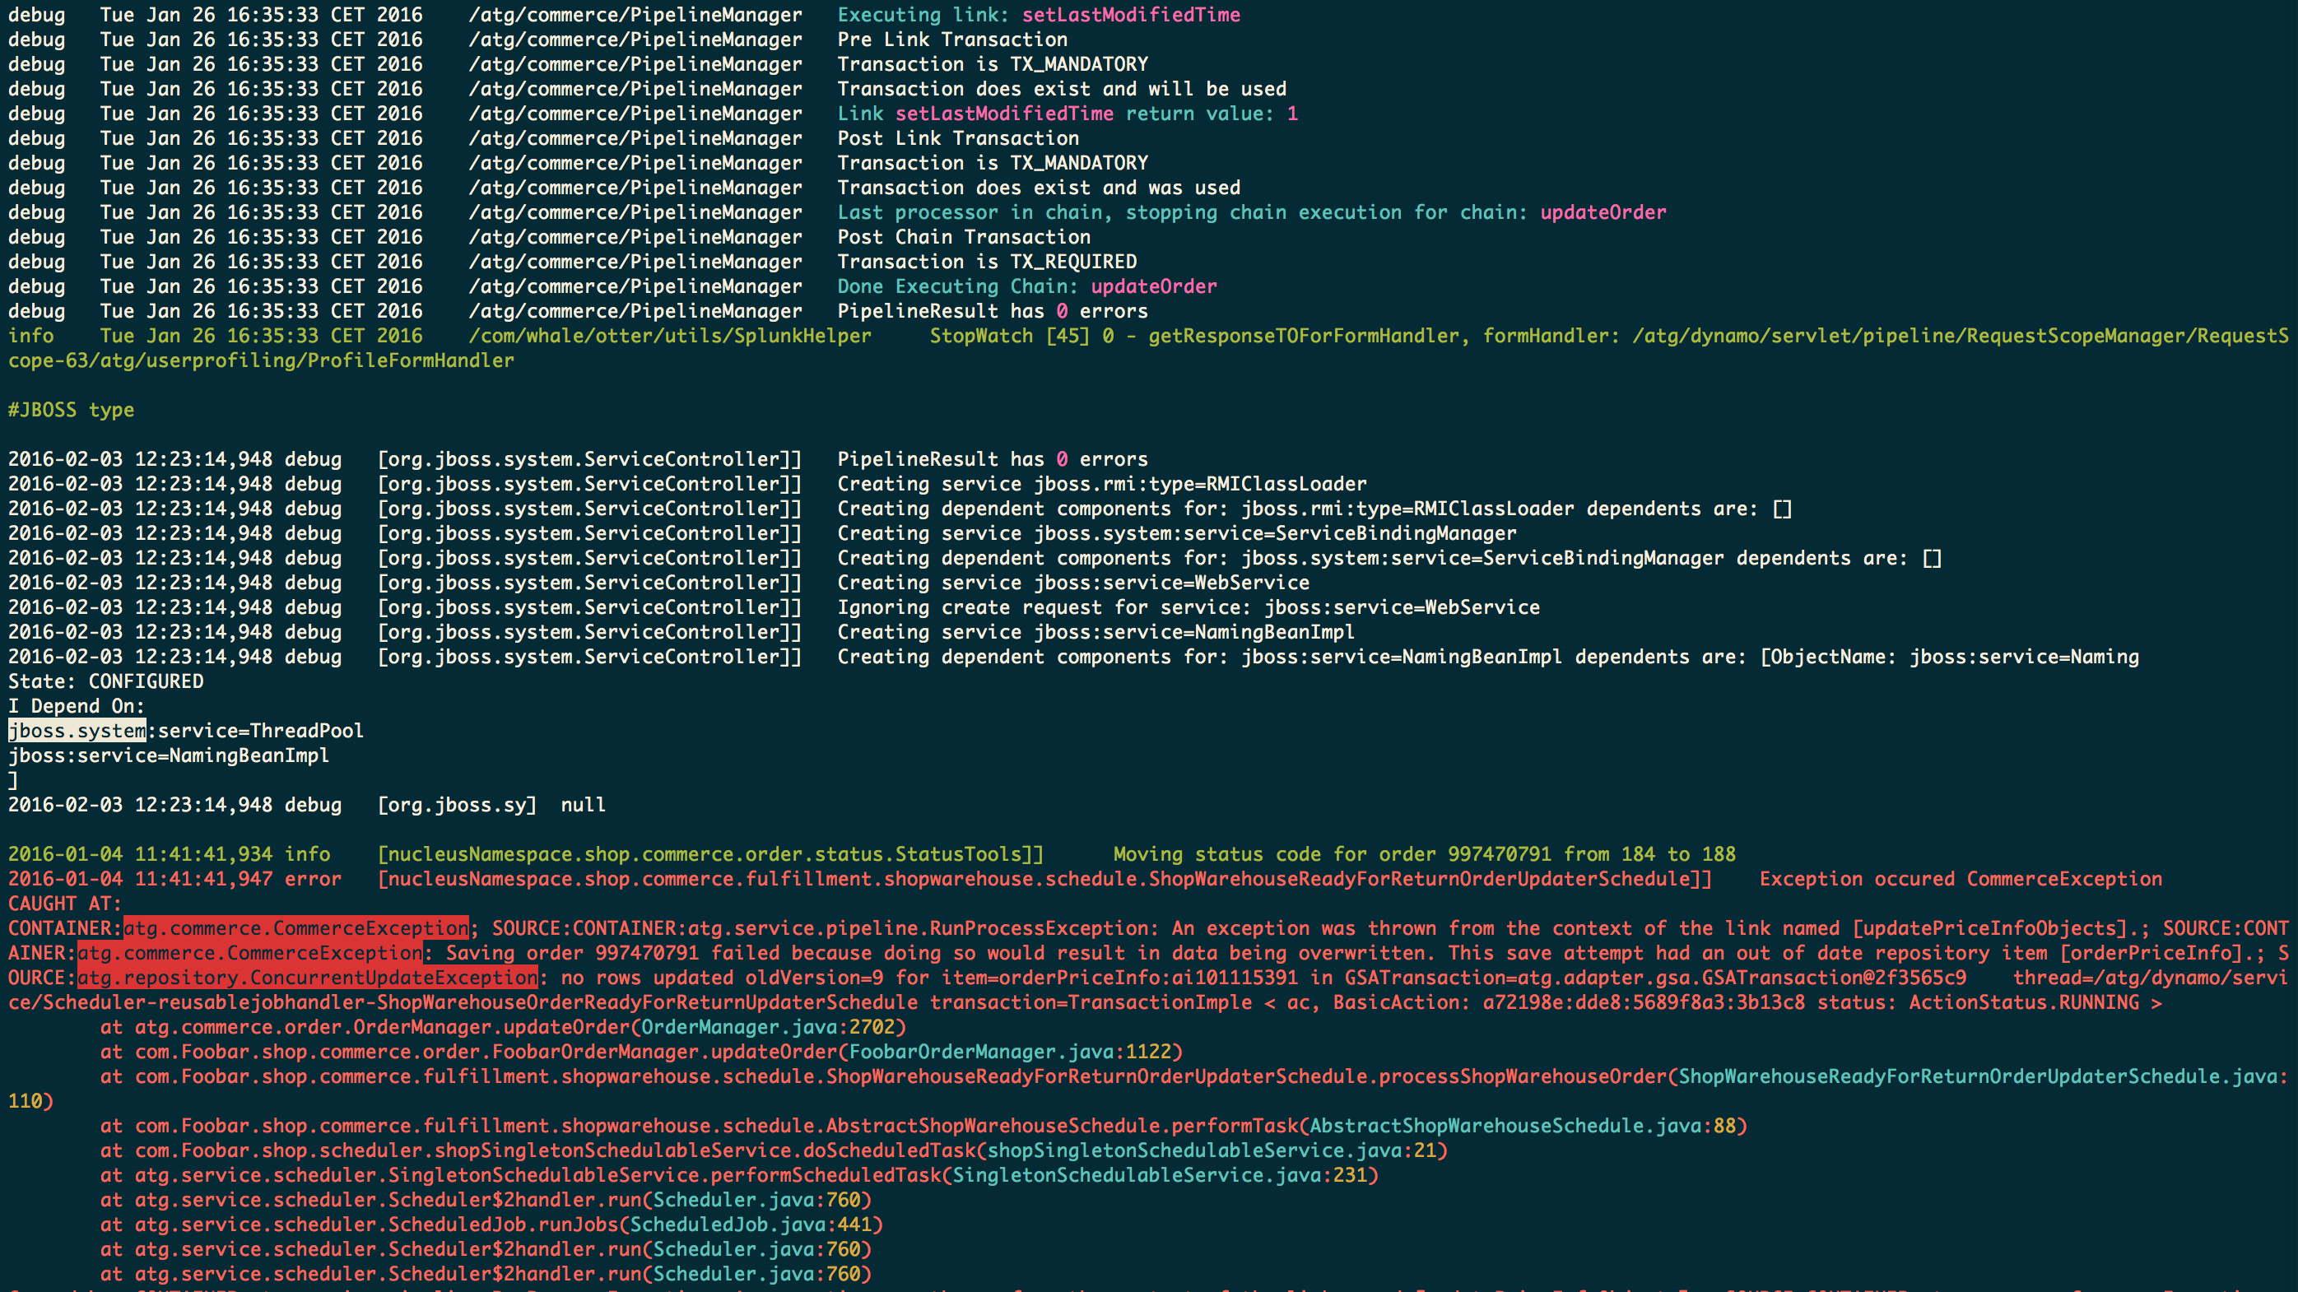Viewport: 2298px width, 1292px height.
Task: Click FoobarOrderManager.java:1122 stack trace reference
Action: (1010, 1053)
